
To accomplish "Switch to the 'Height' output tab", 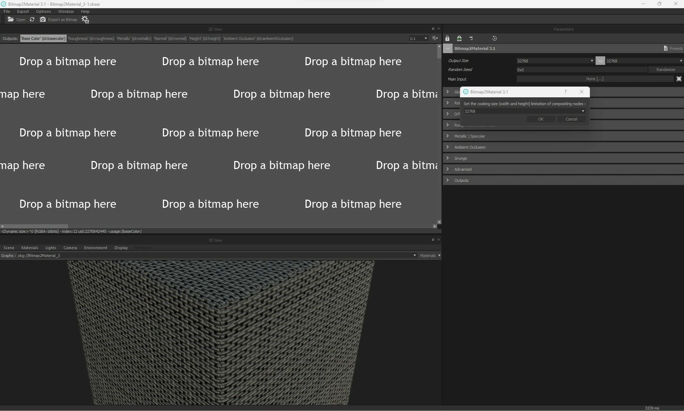I will tap(205, 38).
